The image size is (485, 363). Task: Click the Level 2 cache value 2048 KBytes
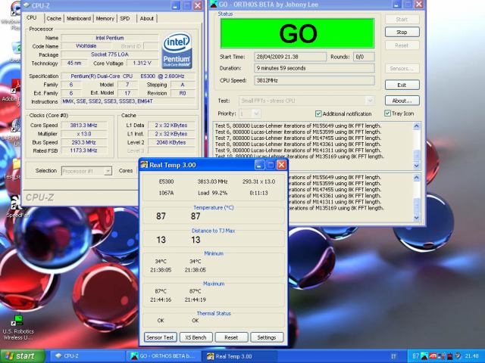(x=171, y=143)
